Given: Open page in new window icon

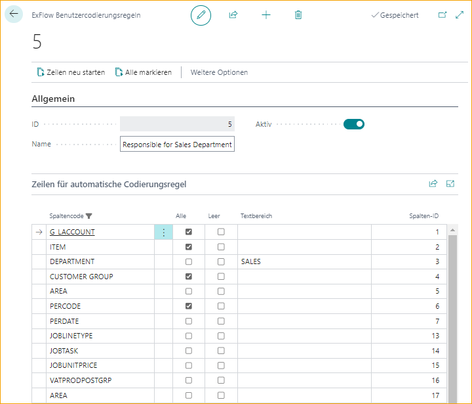Looking at the screenshot, I should pos(442,14).
